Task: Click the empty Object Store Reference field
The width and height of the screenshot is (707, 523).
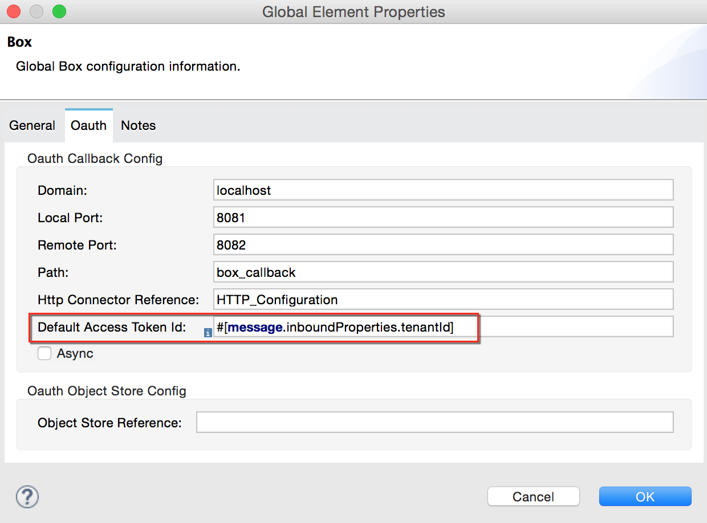Action: (433, 422)
